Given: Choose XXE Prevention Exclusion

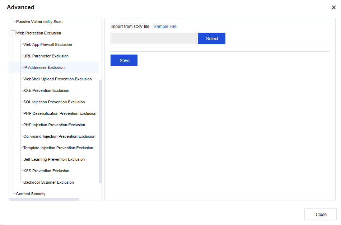Looking at the screenshot, I should click(46, 90).
